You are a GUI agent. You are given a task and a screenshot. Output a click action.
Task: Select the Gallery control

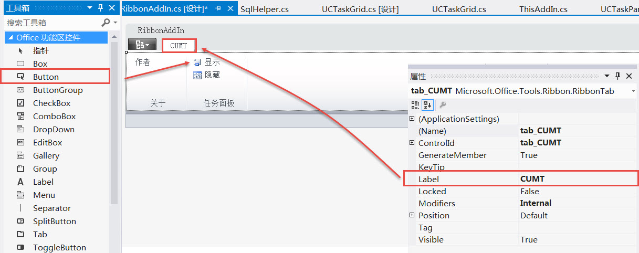click(x=46, y=155)
